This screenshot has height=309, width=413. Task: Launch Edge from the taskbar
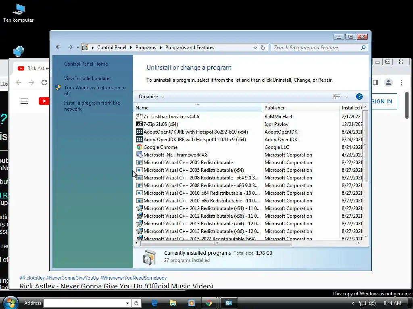tap(154, 303)
